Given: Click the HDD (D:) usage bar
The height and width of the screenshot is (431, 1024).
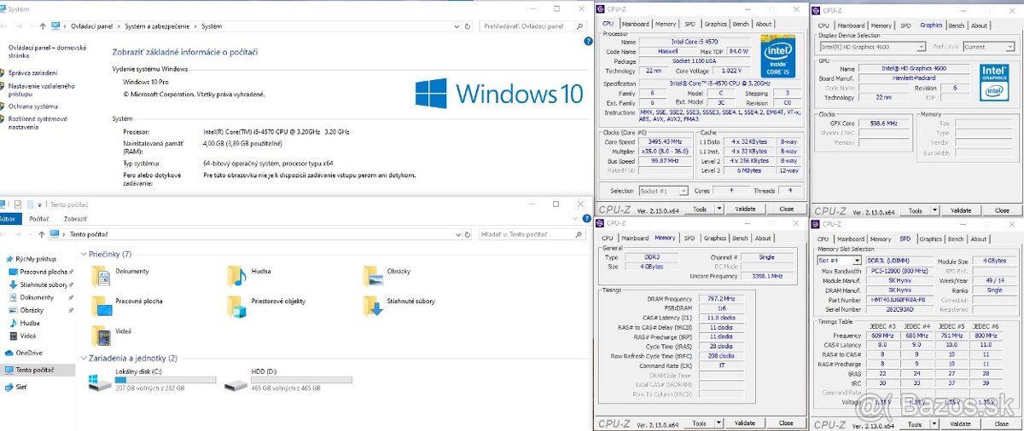Looking at the screenshot, I should [301, 379].
